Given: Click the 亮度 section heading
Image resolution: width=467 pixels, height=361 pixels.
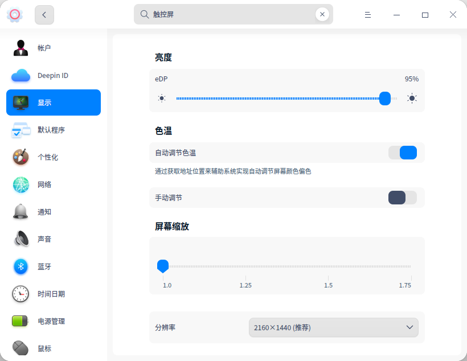Looking at the screenshot, I should pyautogui.click(x=163, y=57).
